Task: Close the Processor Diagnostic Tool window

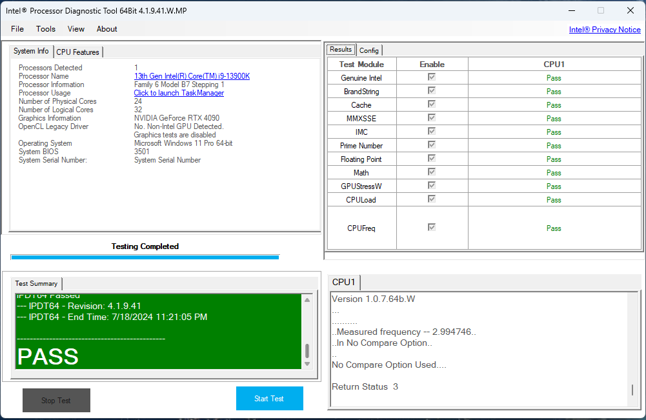Action: pyautogui.click(x=631, y=11)
